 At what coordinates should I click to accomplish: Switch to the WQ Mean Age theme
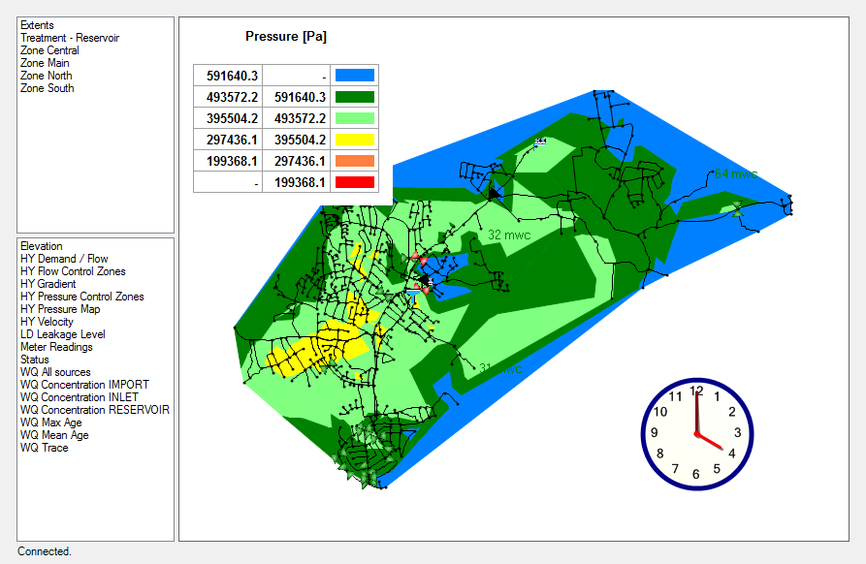[54, 435]
